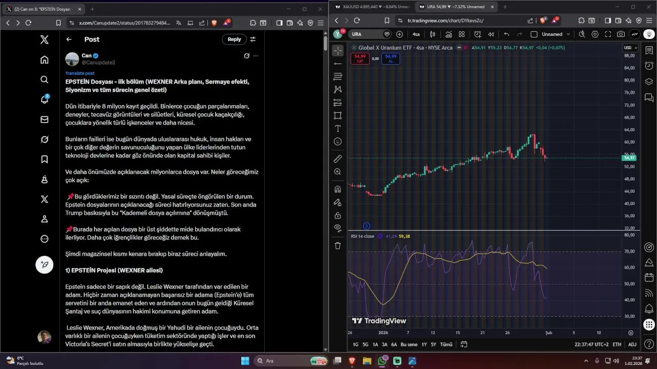Select the text annotation tool
The image size is (657, 369).
(338, 129)
